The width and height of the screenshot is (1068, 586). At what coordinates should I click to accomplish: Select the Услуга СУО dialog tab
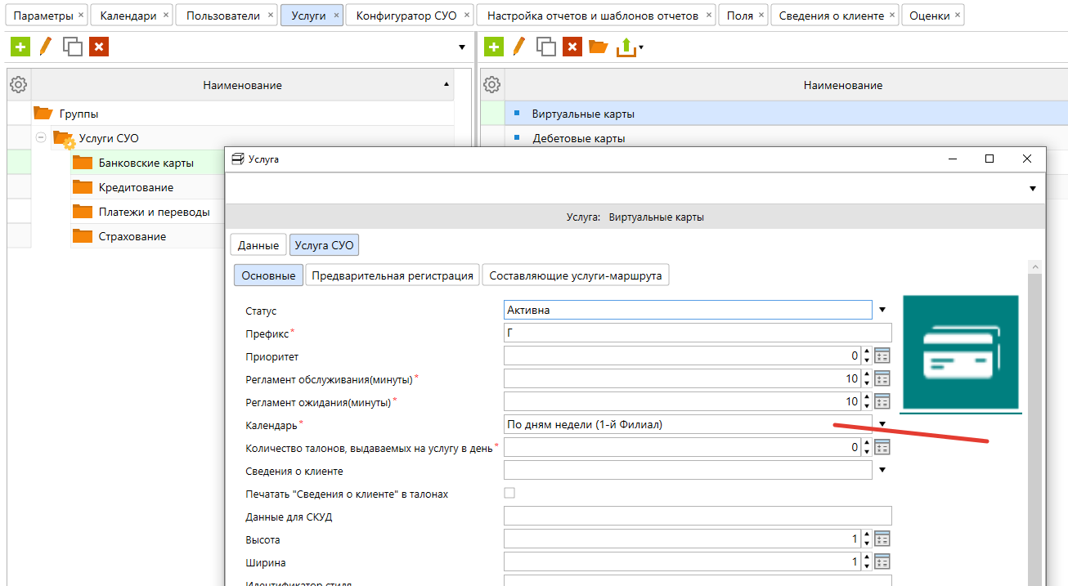pyautogui.click(x=324, y=245)
